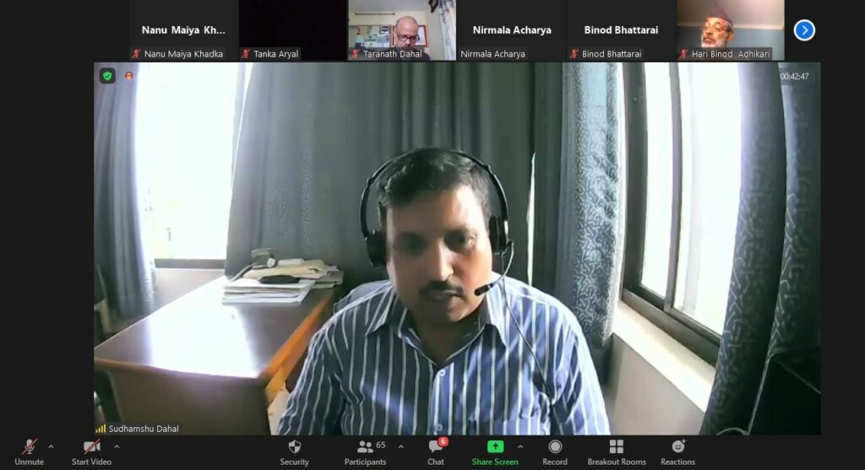
Task: Open the Reactions menu
Action: click(677, 451)
